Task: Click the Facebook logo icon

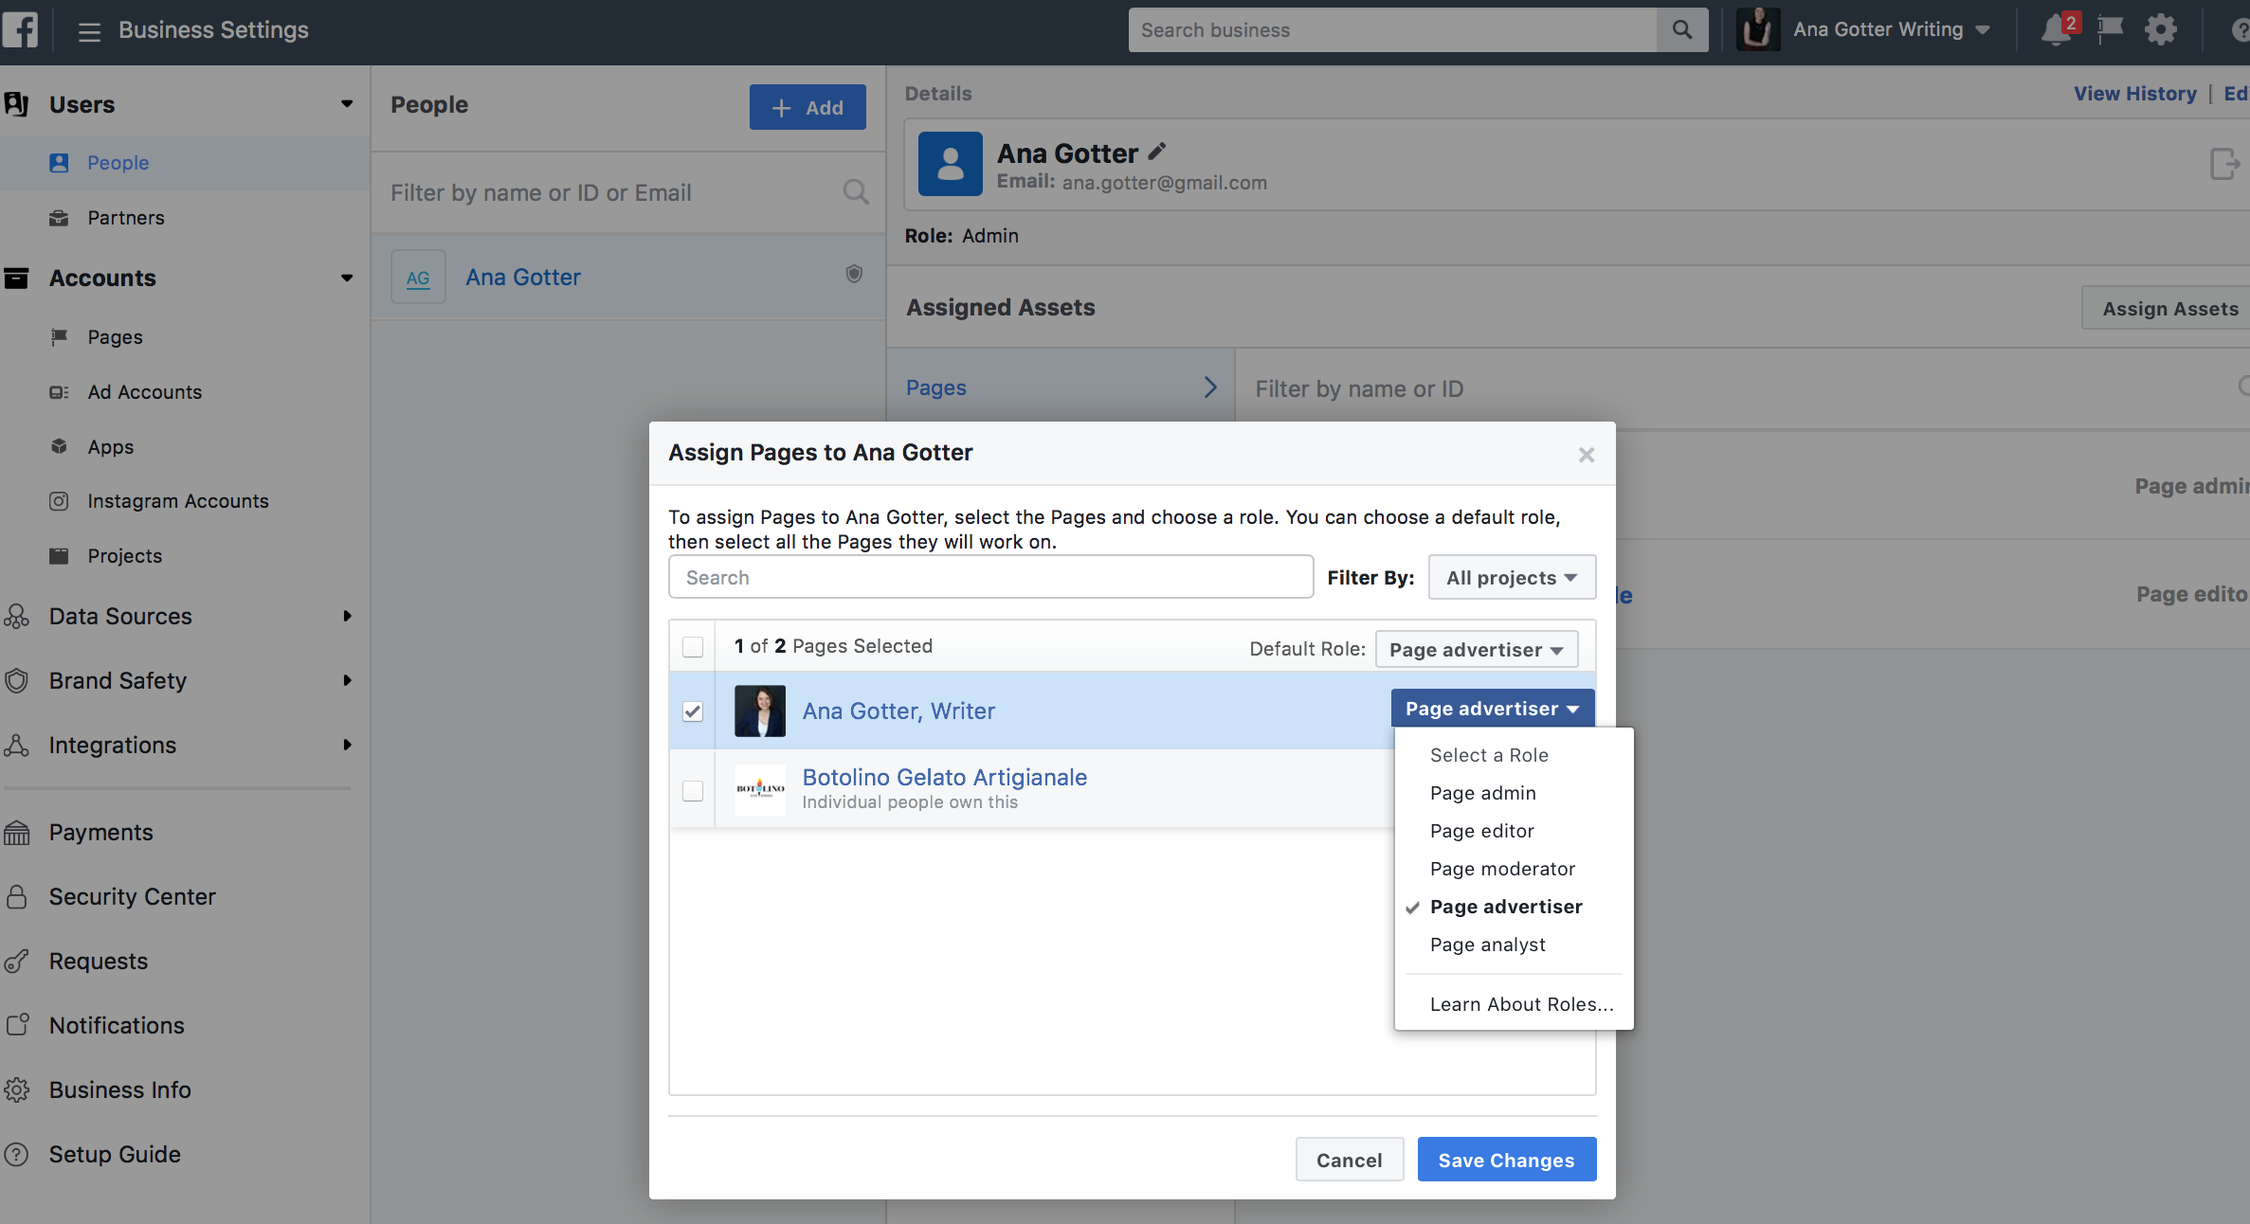Action: click(x=19, y=29)
